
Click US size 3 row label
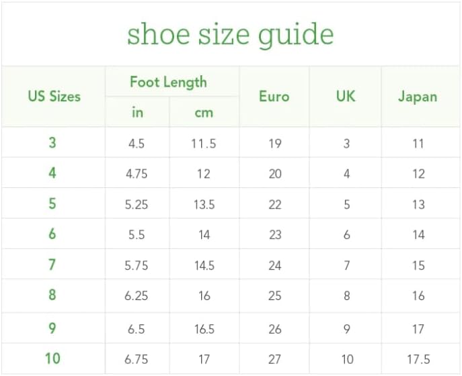pos(52,143)
